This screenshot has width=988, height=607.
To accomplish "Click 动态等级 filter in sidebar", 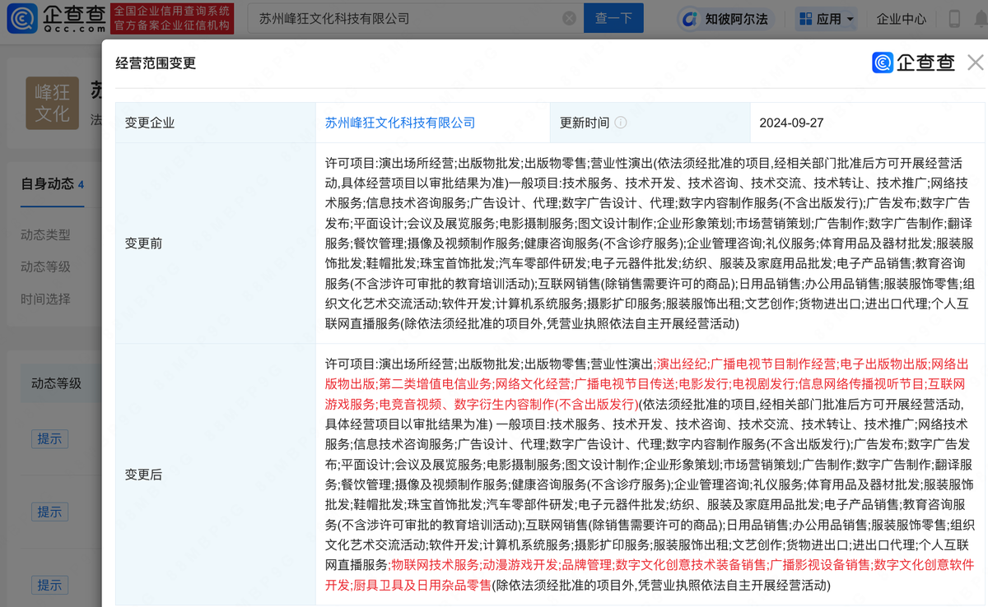I will click(x=45, y=267).
